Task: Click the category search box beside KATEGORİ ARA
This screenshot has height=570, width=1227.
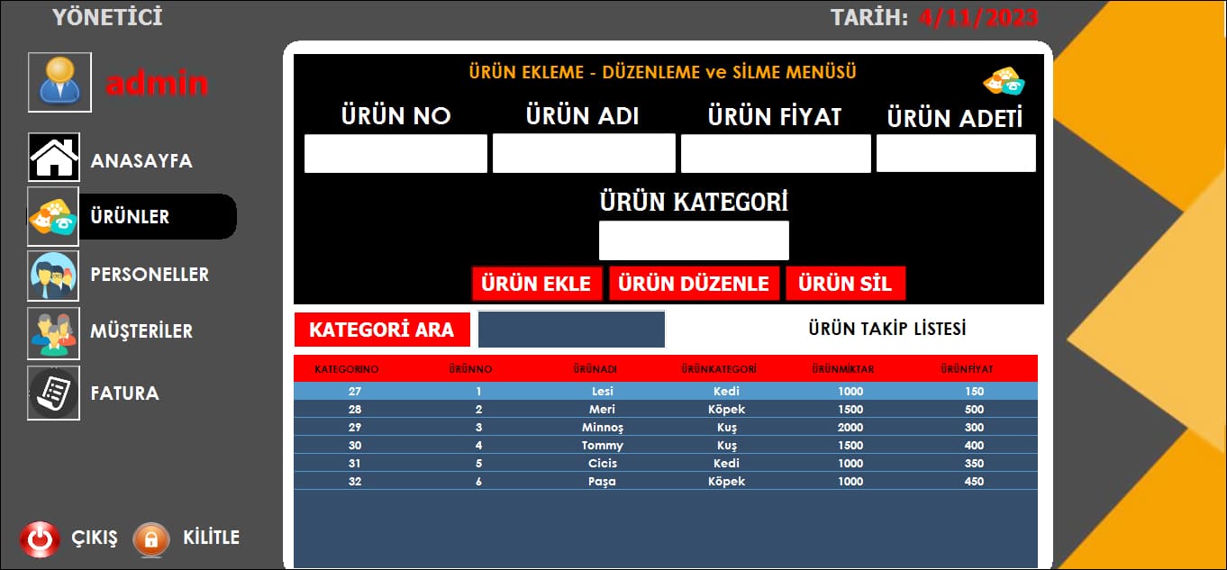Action: (571, 330)
